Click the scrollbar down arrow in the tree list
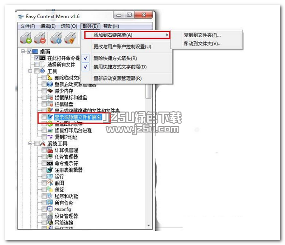This screenshot has width=285, height=245. pyautogui.click(x=149, y=225)
